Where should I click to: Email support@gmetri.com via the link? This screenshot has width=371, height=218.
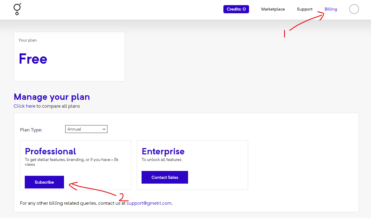pos(149,203)
